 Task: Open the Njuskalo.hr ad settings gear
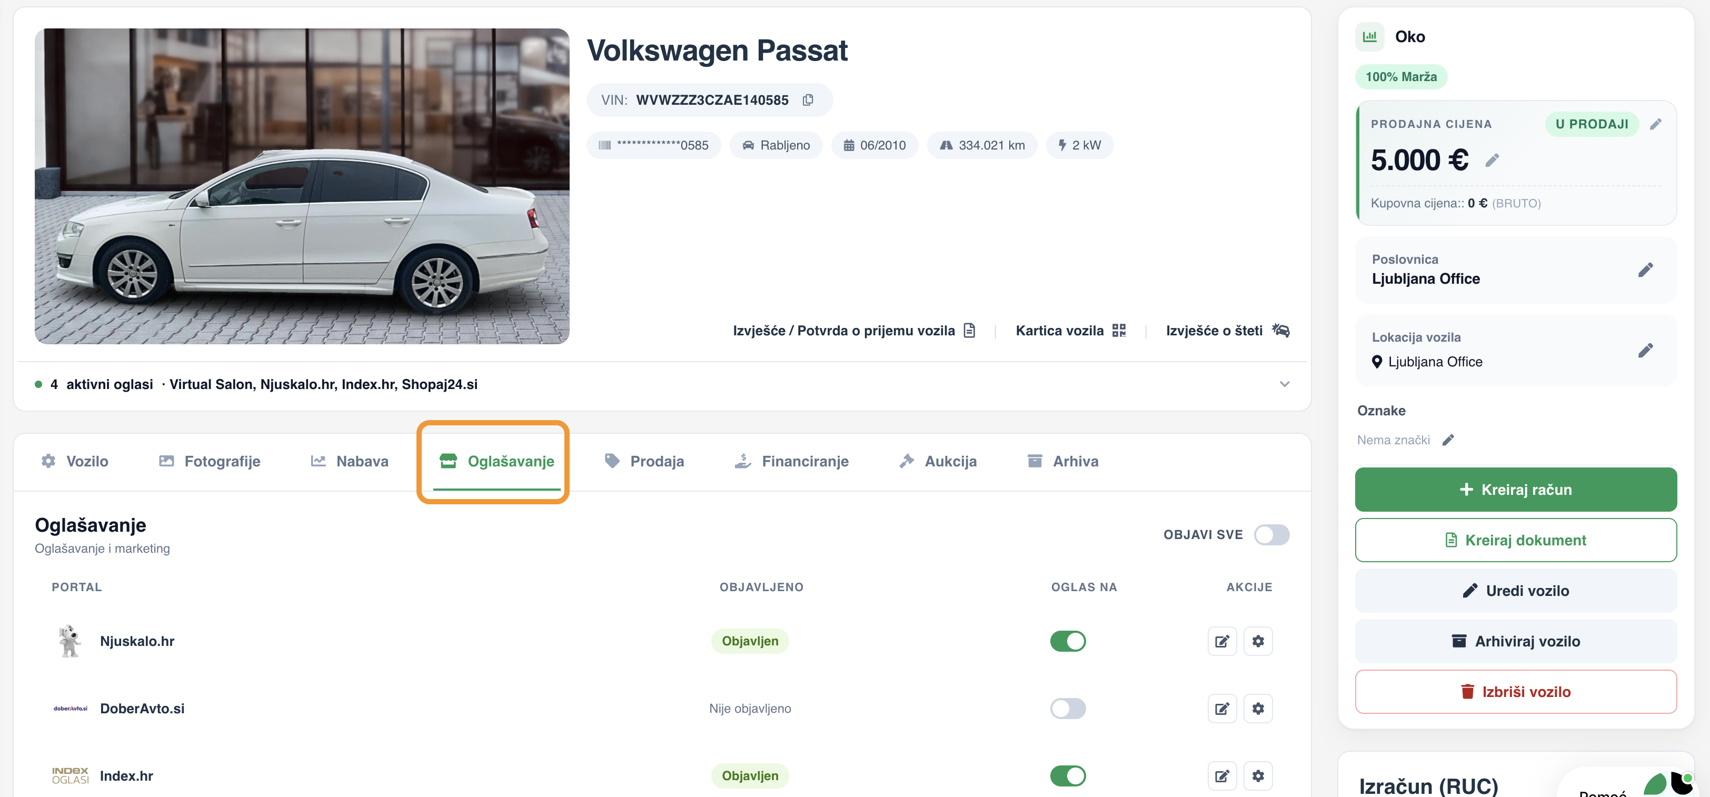[x=1257, y=641]
